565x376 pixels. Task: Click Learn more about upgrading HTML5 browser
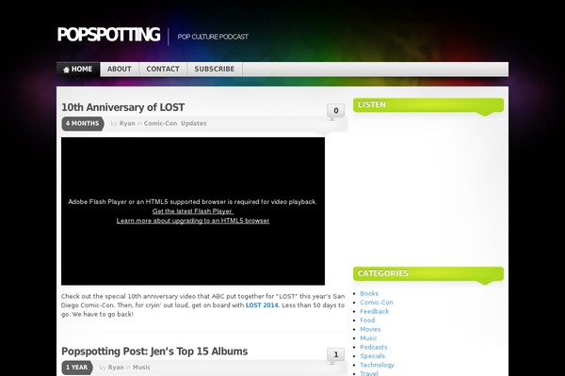[x=193, y=221]
